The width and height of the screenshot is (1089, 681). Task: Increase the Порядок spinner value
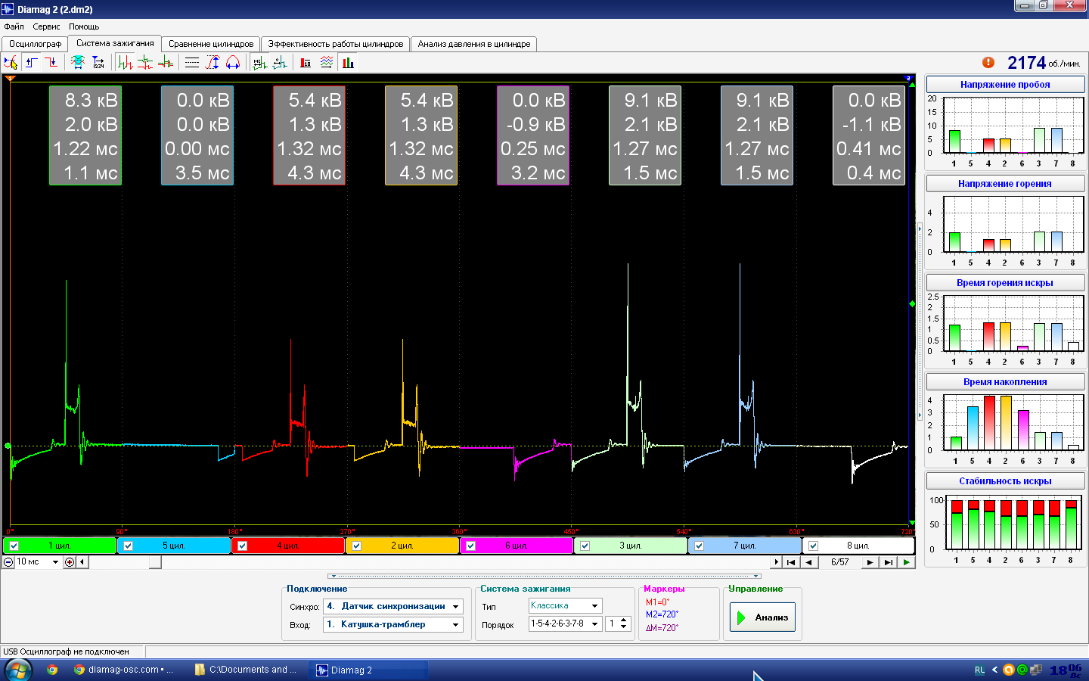(624, 620)
